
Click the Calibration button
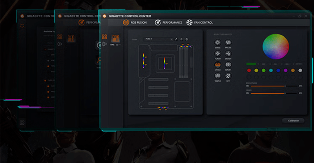click(293, 121)
